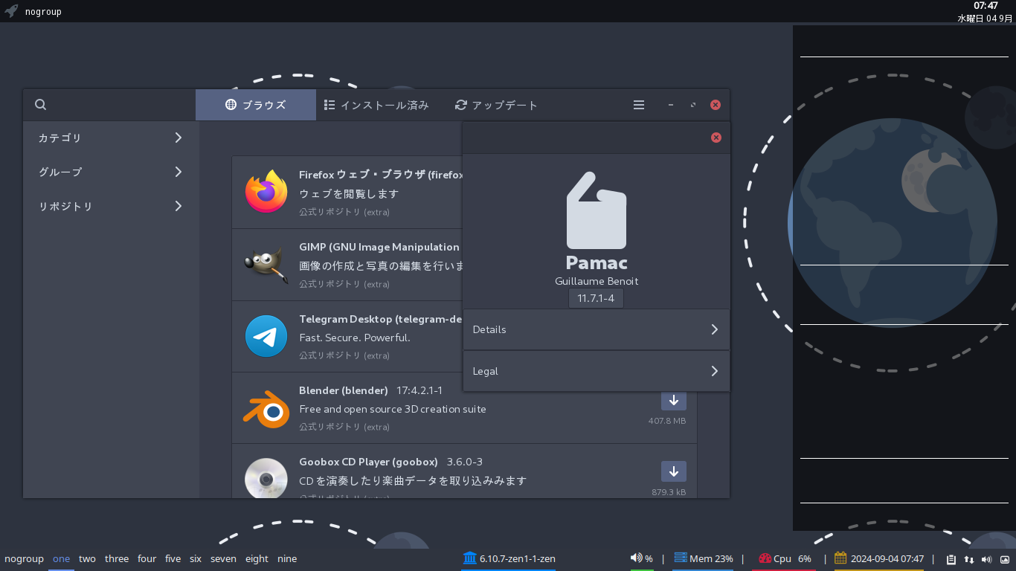Screen dimensions: 1016x571
Task: Click 'Free and open source 3D creation suite'
Action: 393,409
